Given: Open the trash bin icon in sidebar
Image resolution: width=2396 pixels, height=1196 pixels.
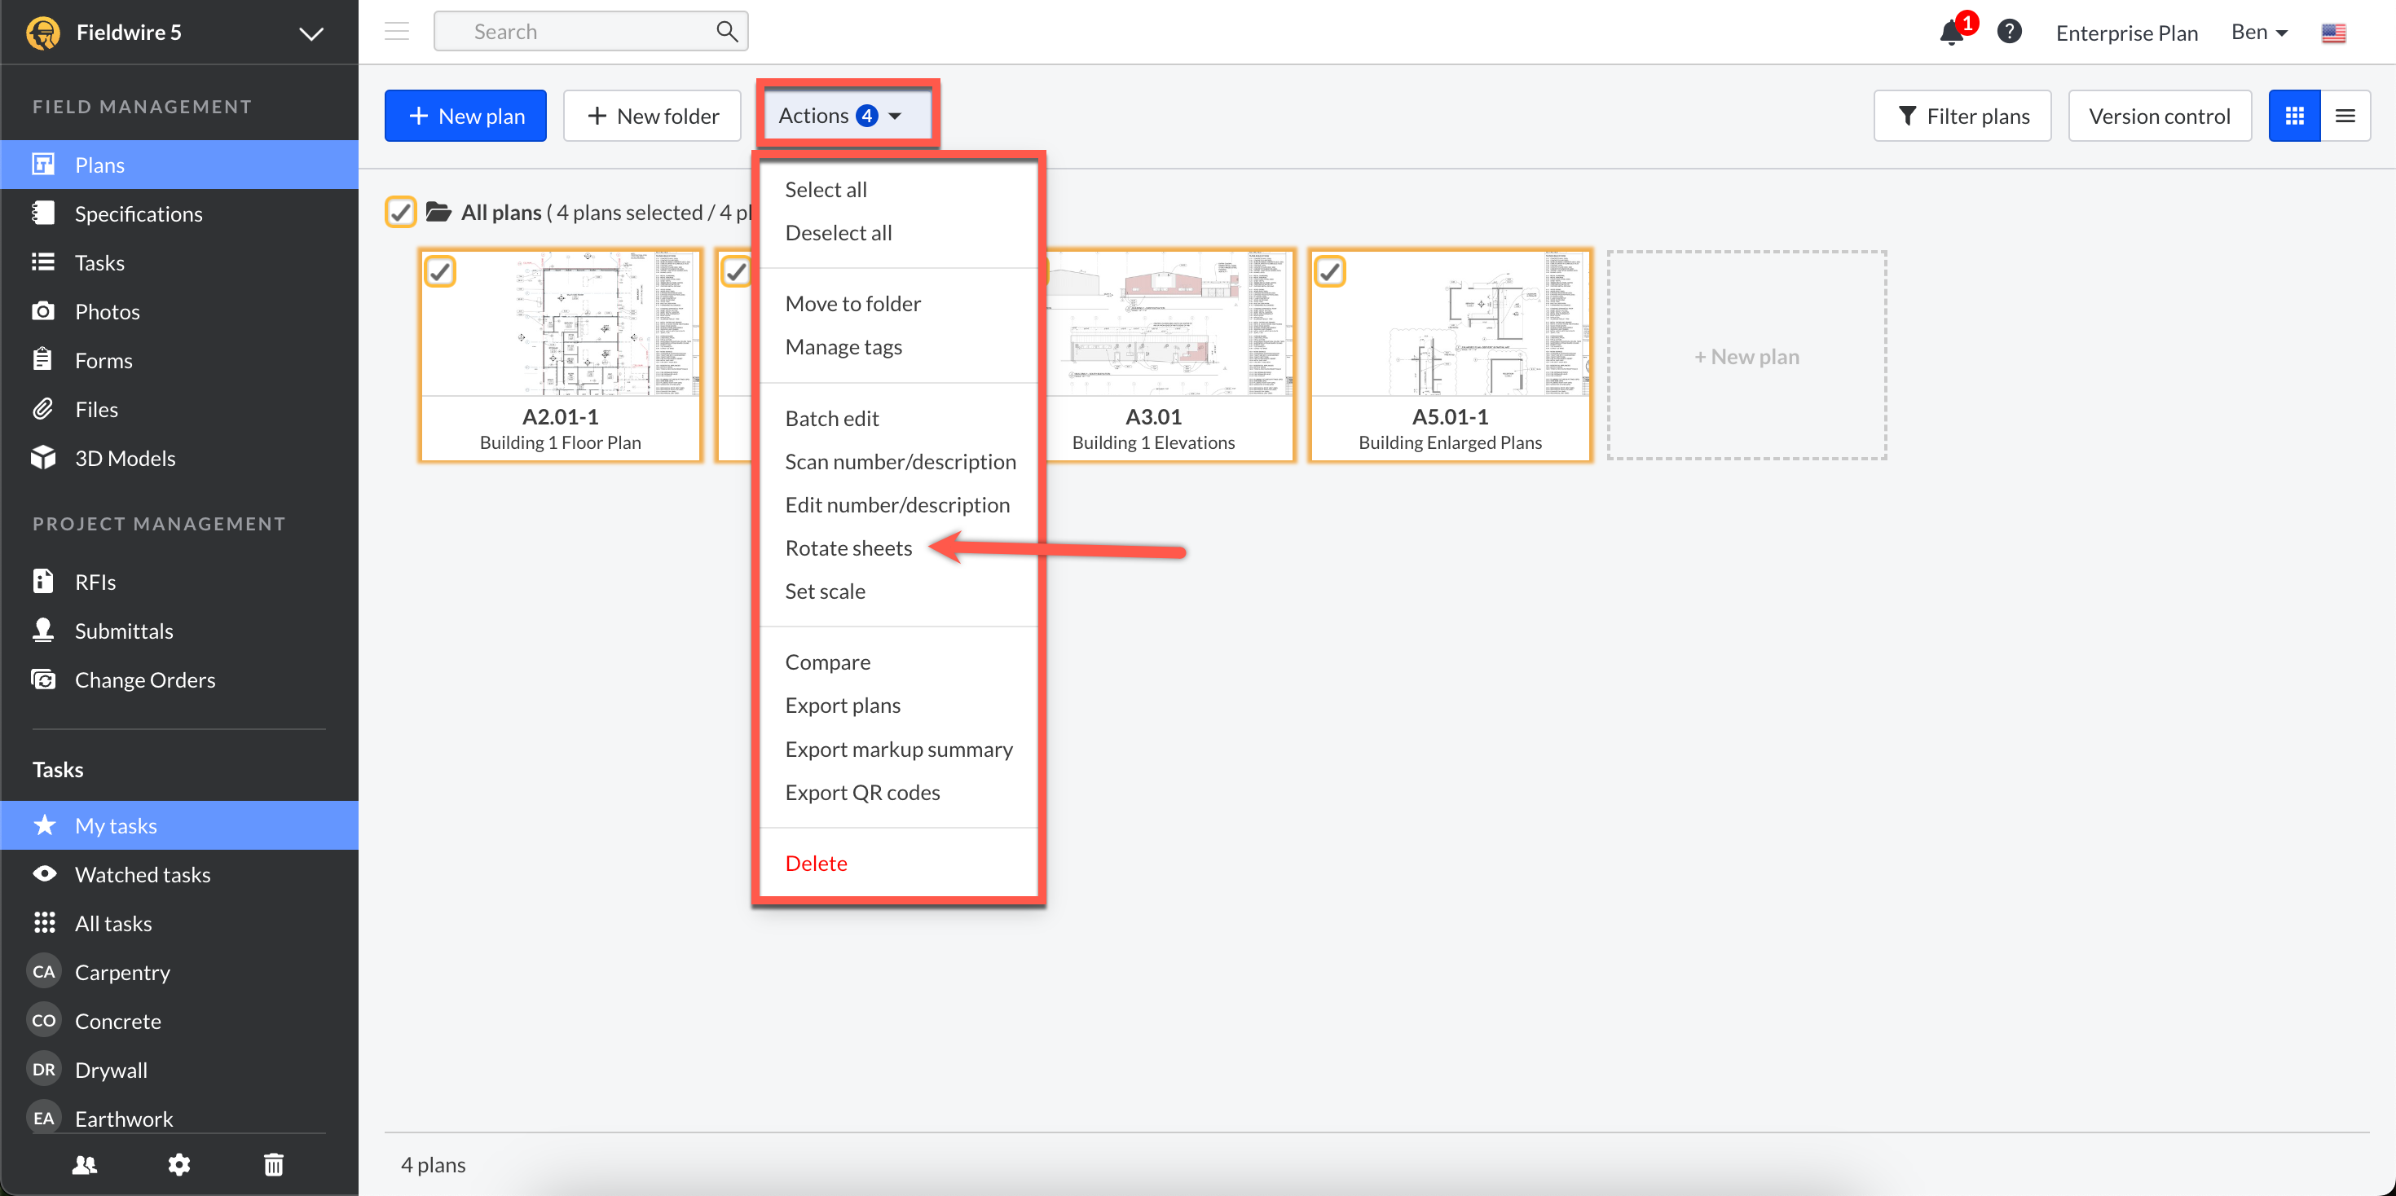Looking at the screenshot, I should pos(274,1163).
